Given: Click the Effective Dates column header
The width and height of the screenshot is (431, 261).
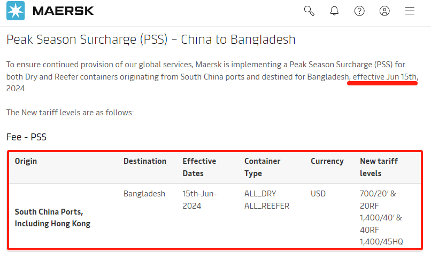Looking at the screenshot, I should tap(199, 167).
